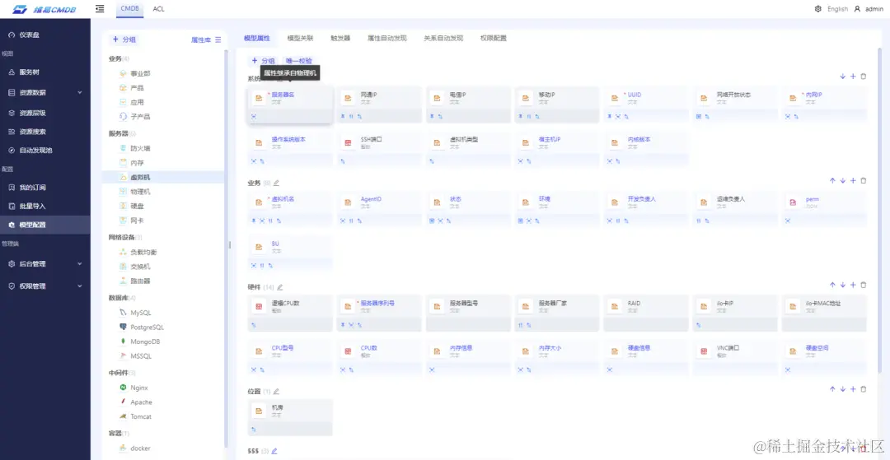Delete the 业务 group

(x=864, y=180)
